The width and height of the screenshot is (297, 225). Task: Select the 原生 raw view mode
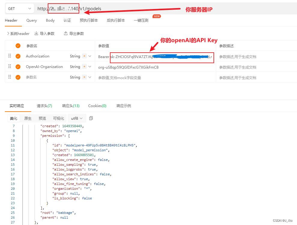coord(28,119)
